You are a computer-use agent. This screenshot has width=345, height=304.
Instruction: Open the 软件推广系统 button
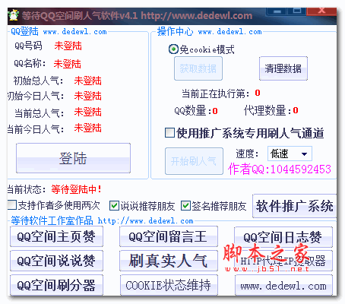(294, 206)
